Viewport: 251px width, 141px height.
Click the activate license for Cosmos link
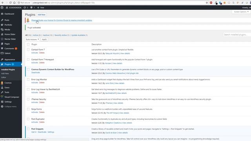(x=62, y=20)
